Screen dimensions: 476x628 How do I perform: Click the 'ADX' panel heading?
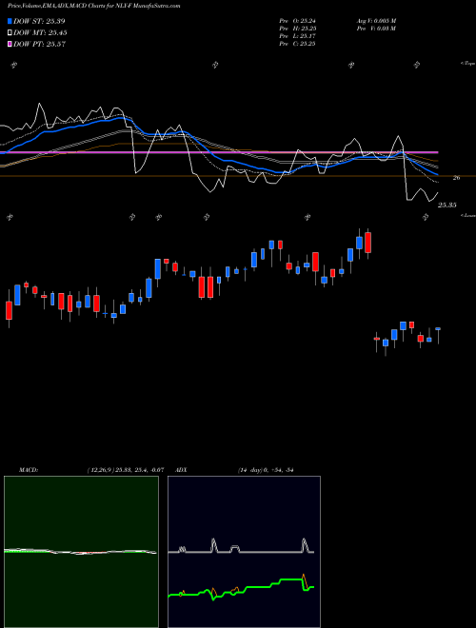pos(181,470)
